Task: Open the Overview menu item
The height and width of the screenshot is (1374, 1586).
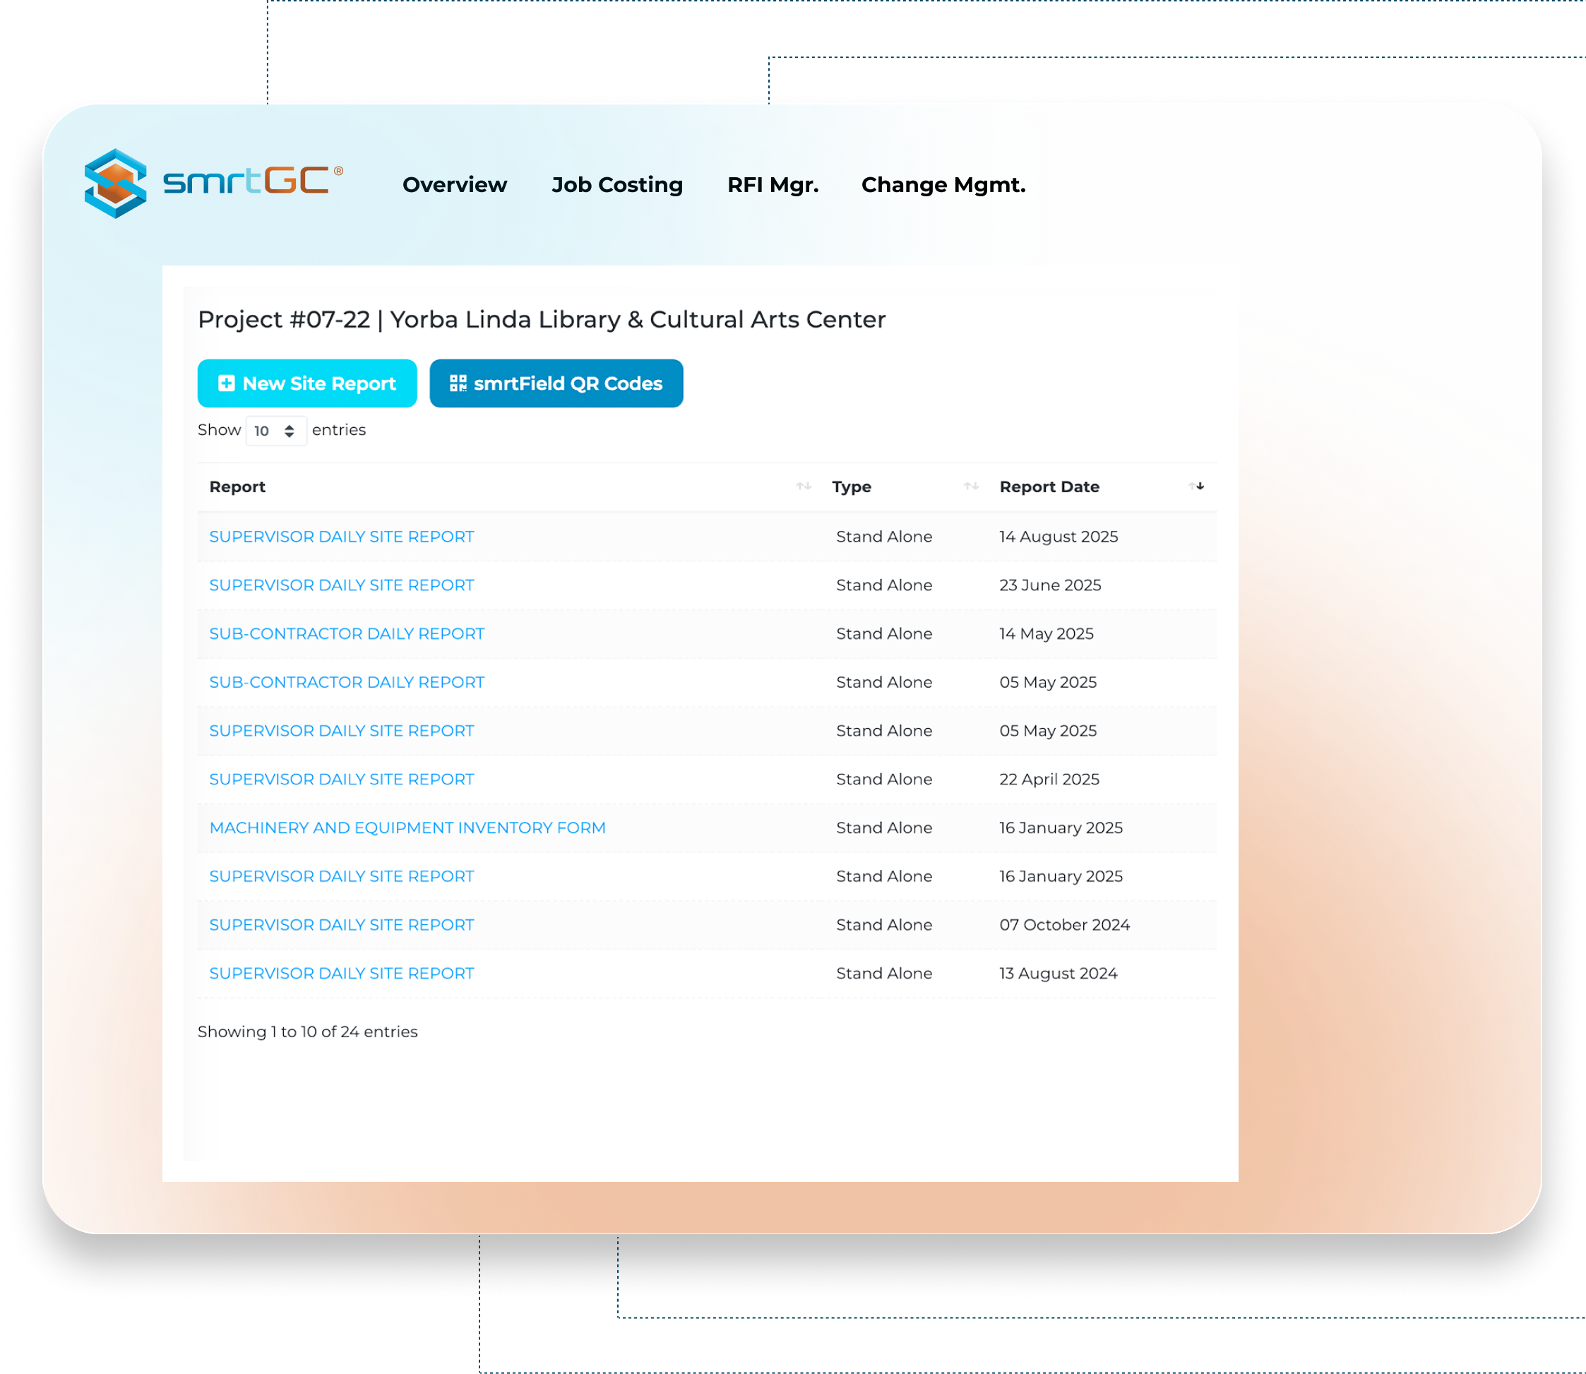Action: 455,185
